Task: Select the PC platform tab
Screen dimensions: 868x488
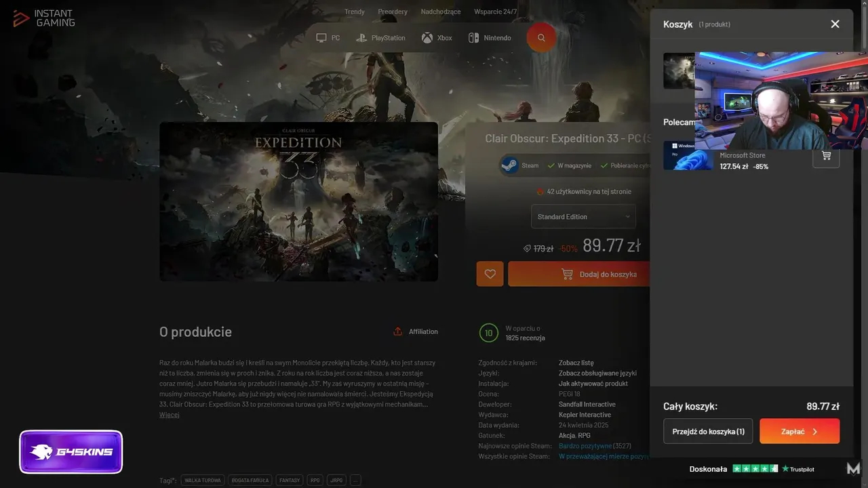Action: pyautogui.click(x=328, y=38)
